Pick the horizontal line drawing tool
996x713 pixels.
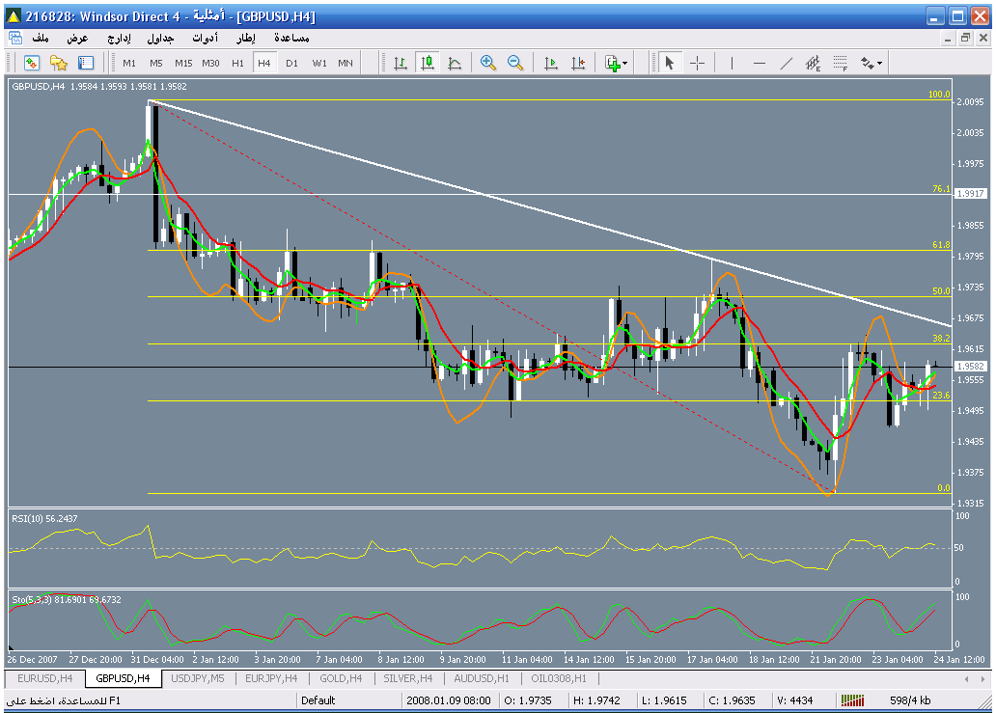click(x=760, y=63)
